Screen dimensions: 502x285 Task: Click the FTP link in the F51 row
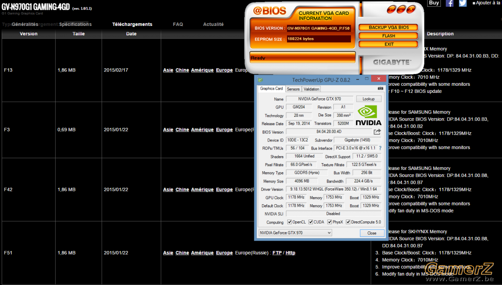pyautogui.click(x=277, y=253)
